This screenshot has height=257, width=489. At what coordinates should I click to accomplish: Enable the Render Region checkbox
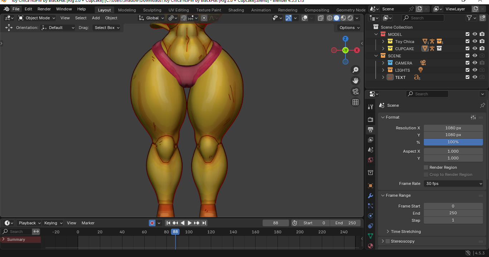pos(426,167)
